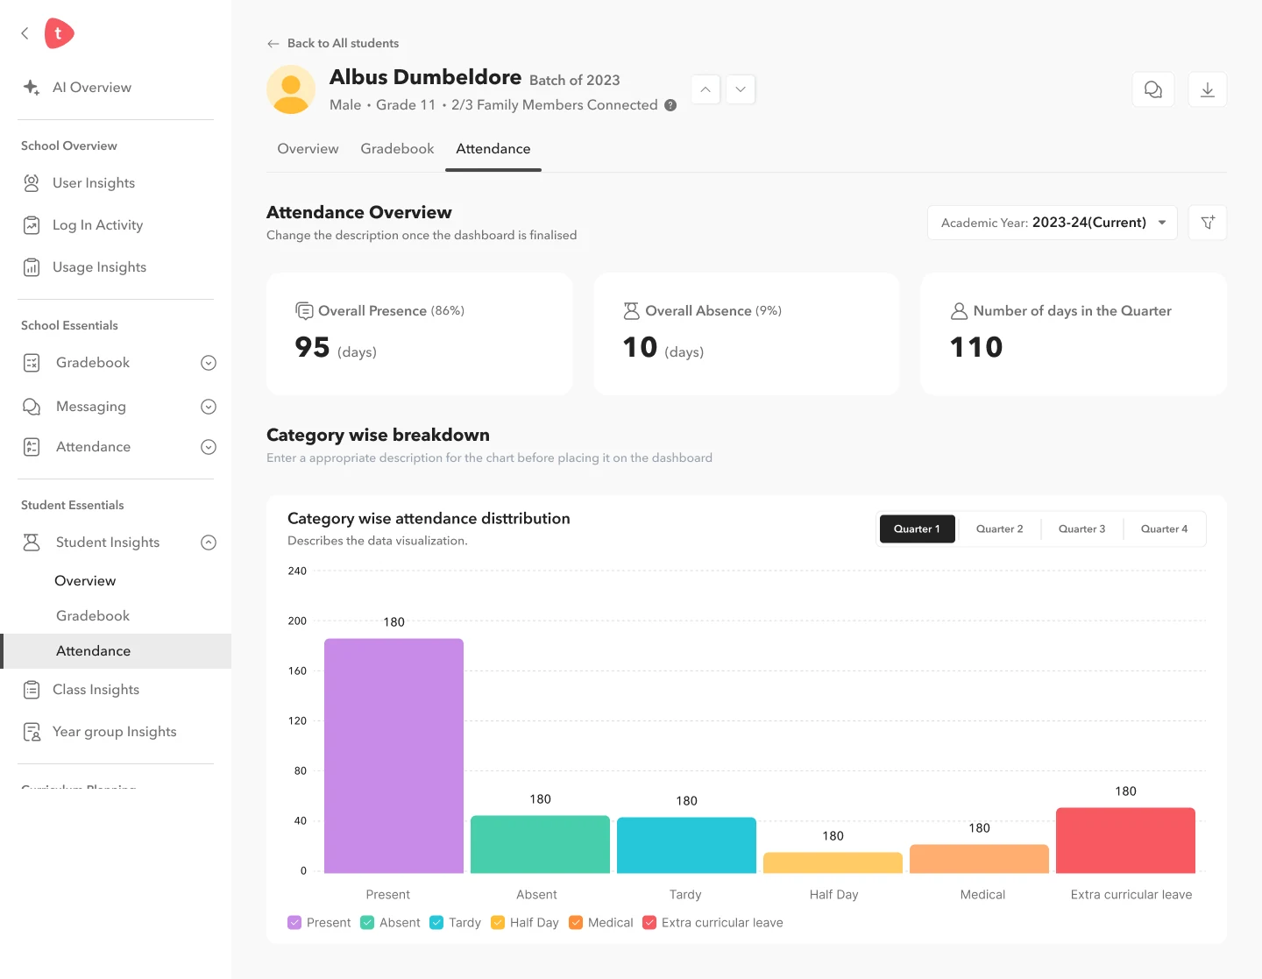Click the teal Tardy bar

pyautogui.click(x=686, y=845)
